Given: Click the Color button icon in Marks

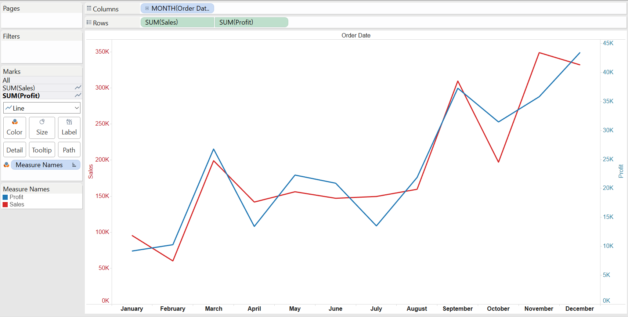Looking at the screenshot, I should coord(15,122).
